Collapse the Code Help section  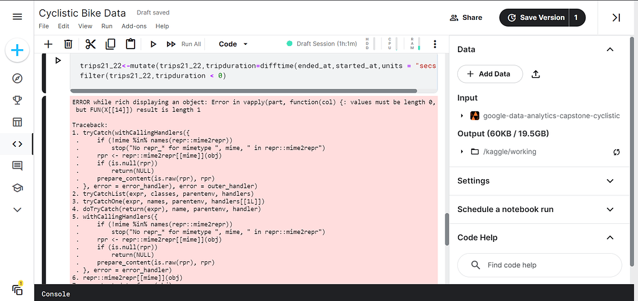pos(609,238)
